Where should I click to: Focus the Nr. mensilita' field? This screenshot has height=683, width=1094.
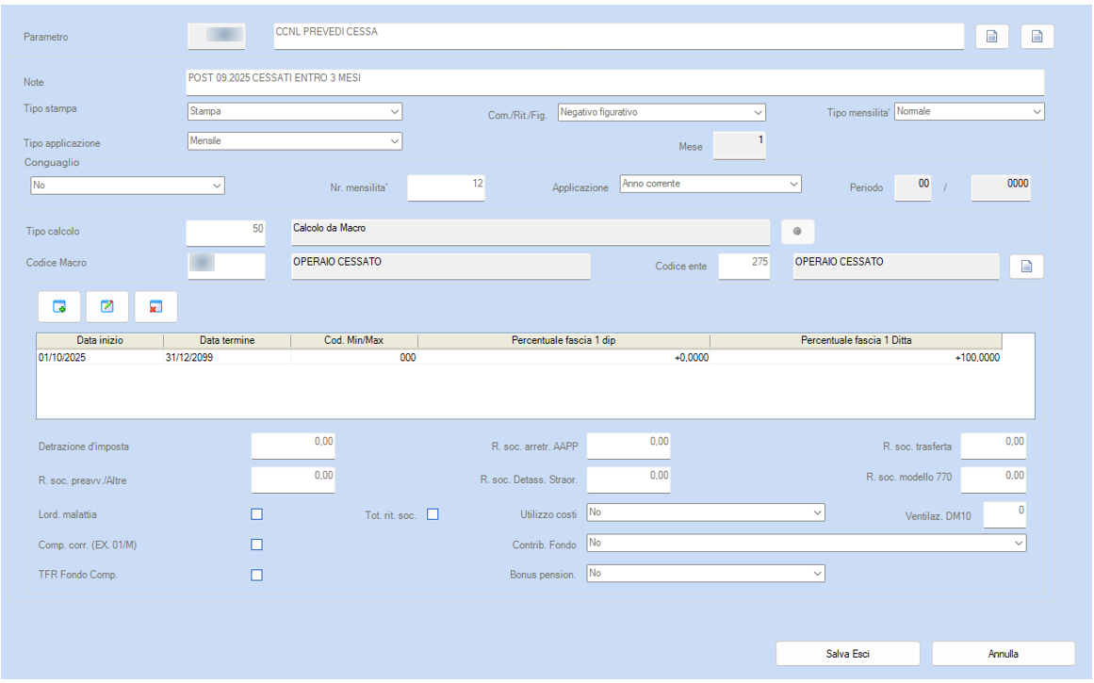click(446, 187)
